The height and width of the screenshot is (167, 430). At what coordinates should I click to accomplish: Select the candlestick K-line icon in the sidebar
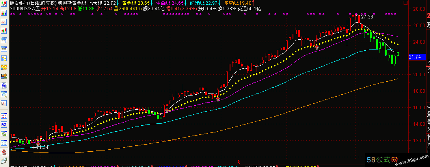[4, 31]
